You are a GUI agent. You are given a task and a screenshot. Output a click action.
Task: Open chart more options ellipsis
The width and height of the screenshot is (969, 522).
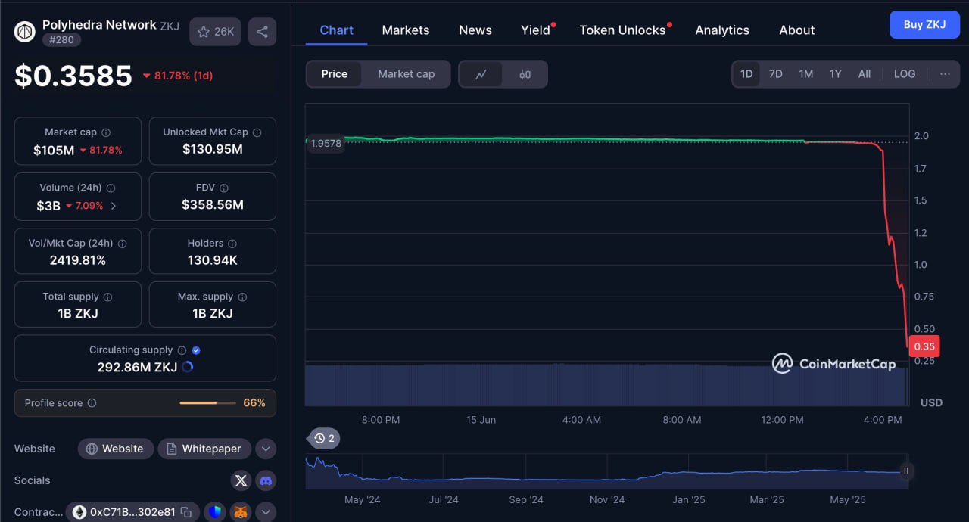tap(945, 74)
